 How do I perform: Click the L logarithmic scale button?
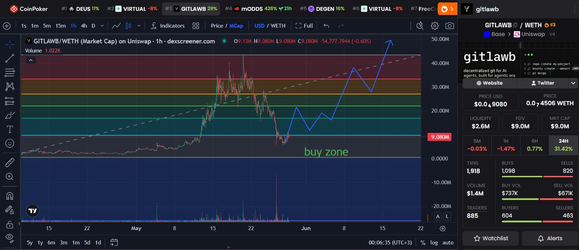coord(447,217)
